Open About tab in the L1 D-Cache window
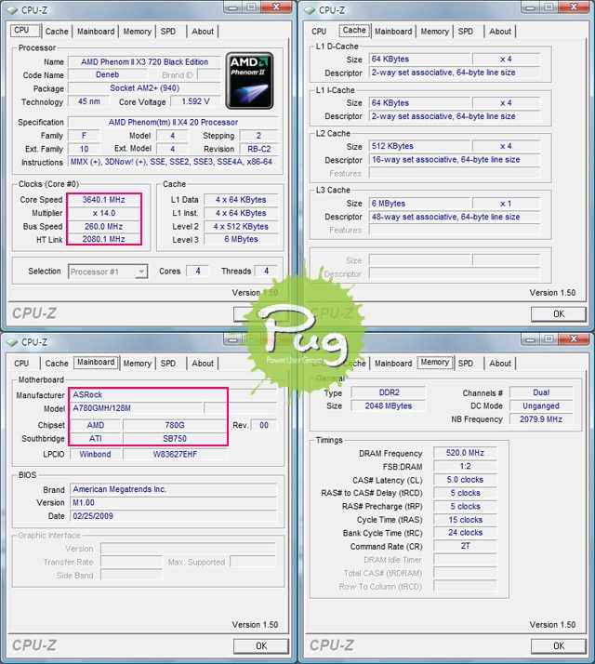 tap(500, 32)
